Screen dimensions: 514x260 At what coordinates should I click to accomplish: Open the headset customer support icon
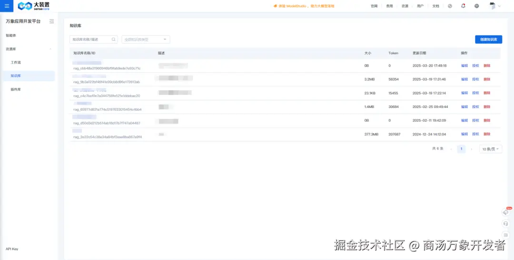[x=506, y=224]
